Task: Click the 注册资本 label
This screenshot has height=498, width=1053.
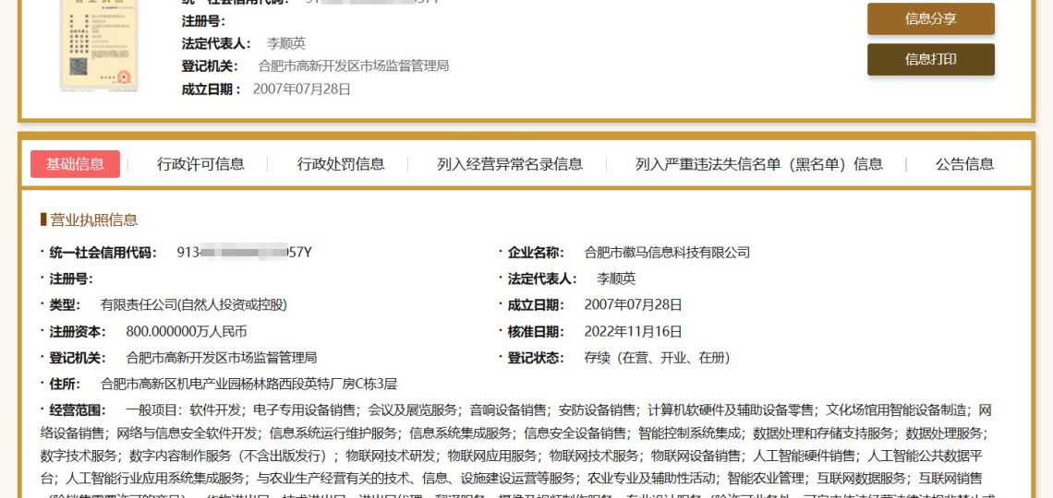Action: [x=78, y=331]
